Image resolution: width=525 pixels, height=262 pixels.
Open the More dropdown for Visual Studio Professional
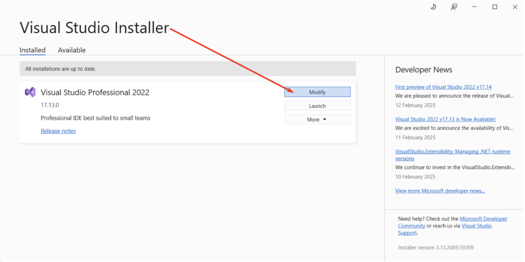click(x=317, y=119)
